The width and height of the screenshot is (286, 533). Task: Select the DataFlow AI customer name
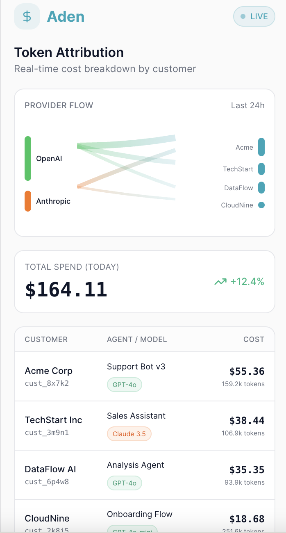point(50,469)
